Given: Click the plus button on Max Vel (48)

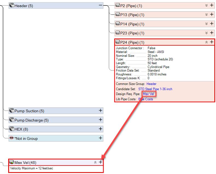Looking at the screenshot, I should (x=101, y=162).
